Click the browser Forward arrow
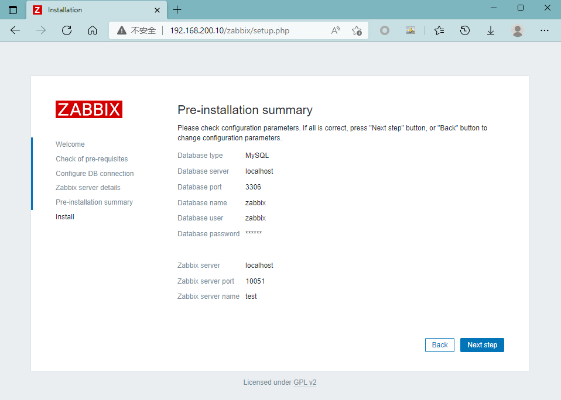Screen dimensions: 561x400 (x=41, y=30)
